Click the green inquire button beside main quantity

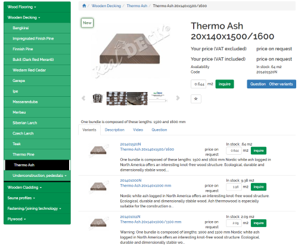point(225,84)
